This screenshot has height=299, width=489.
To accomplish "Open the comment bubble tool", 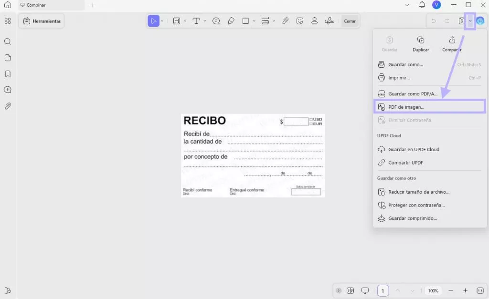I will (x=216, y=21).
